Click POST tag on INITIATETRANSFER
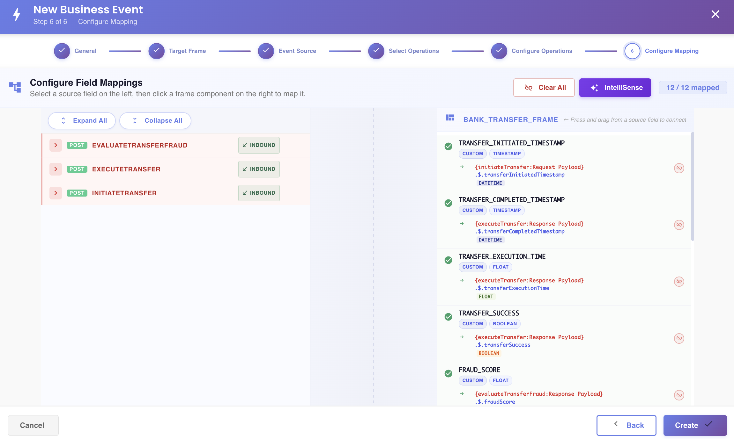The height and width of the screenshot is (439, 734). pyautogui.click(x=77, y=193)
